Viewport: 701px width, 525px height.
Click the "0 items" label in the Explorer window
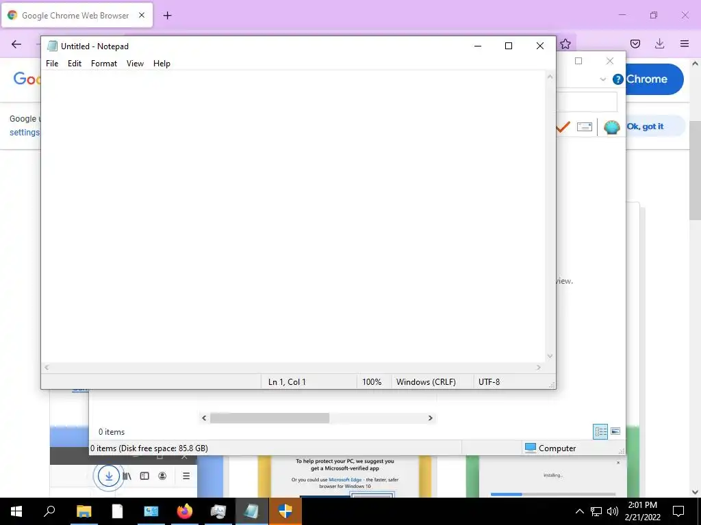tap(112, 432)
